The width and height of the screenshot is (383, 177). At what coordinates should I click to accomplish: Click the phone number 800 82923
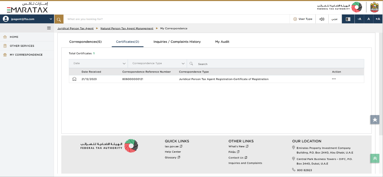click(305, 170)
